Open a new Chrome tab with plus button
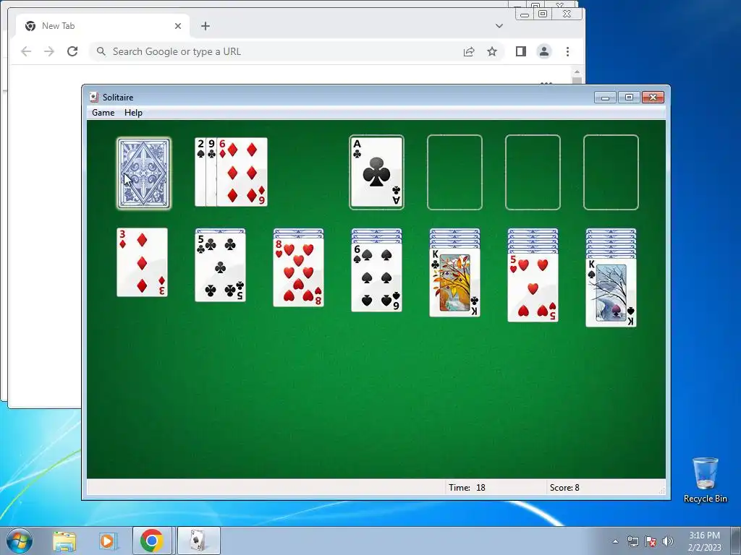This screenshot has height=555, width=741. (x=205, y=26)
